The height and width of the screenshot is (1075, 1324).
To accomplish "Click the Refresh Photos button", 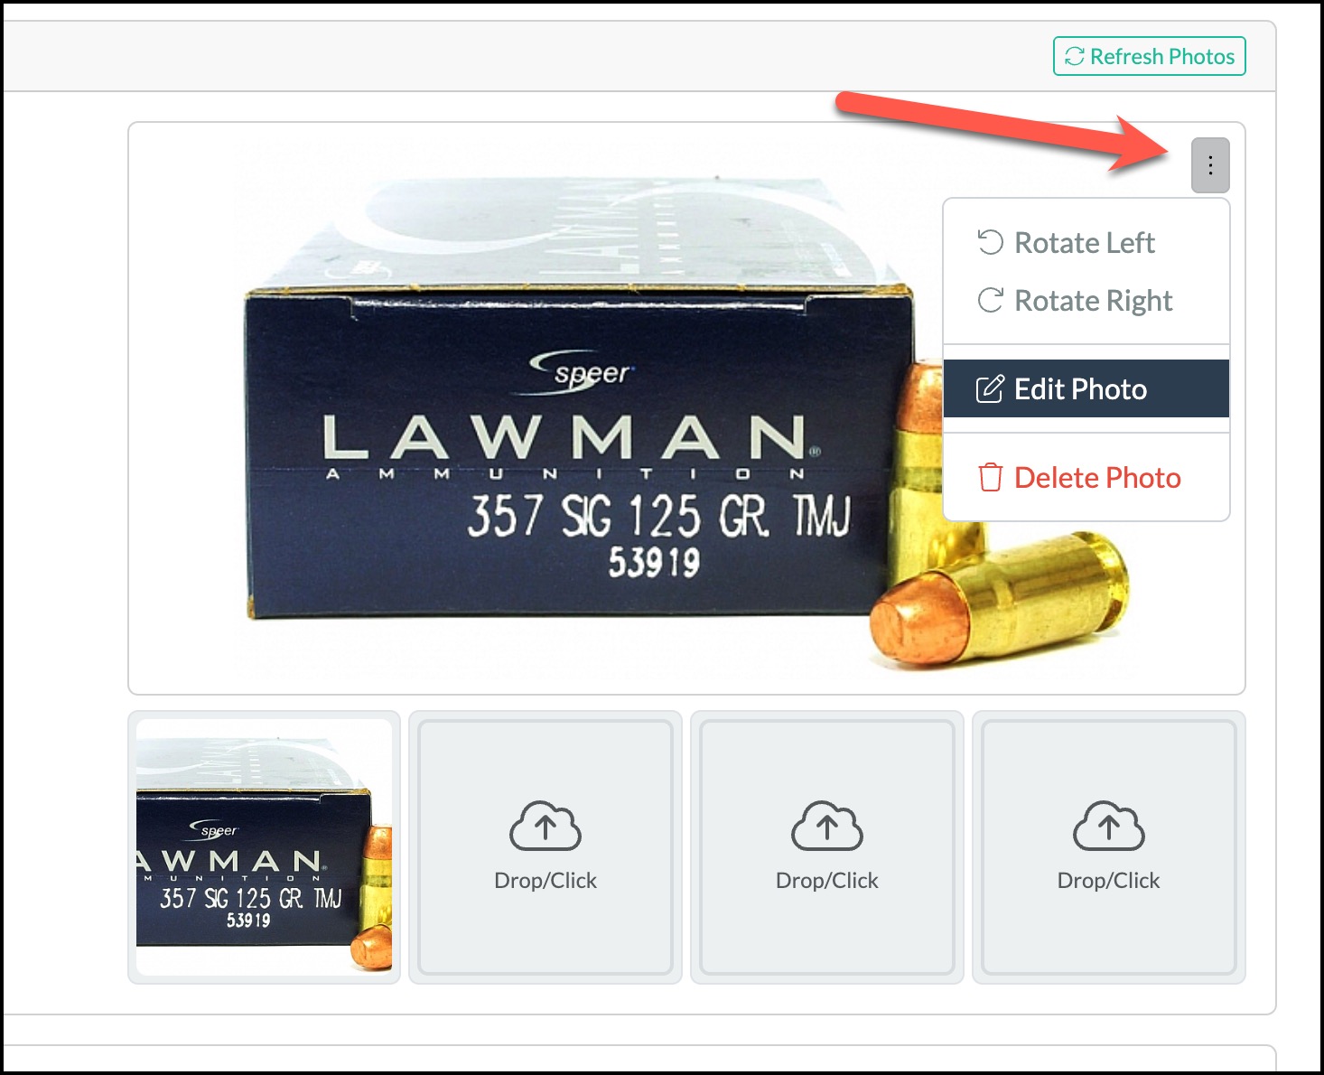I will [1149, 56].
